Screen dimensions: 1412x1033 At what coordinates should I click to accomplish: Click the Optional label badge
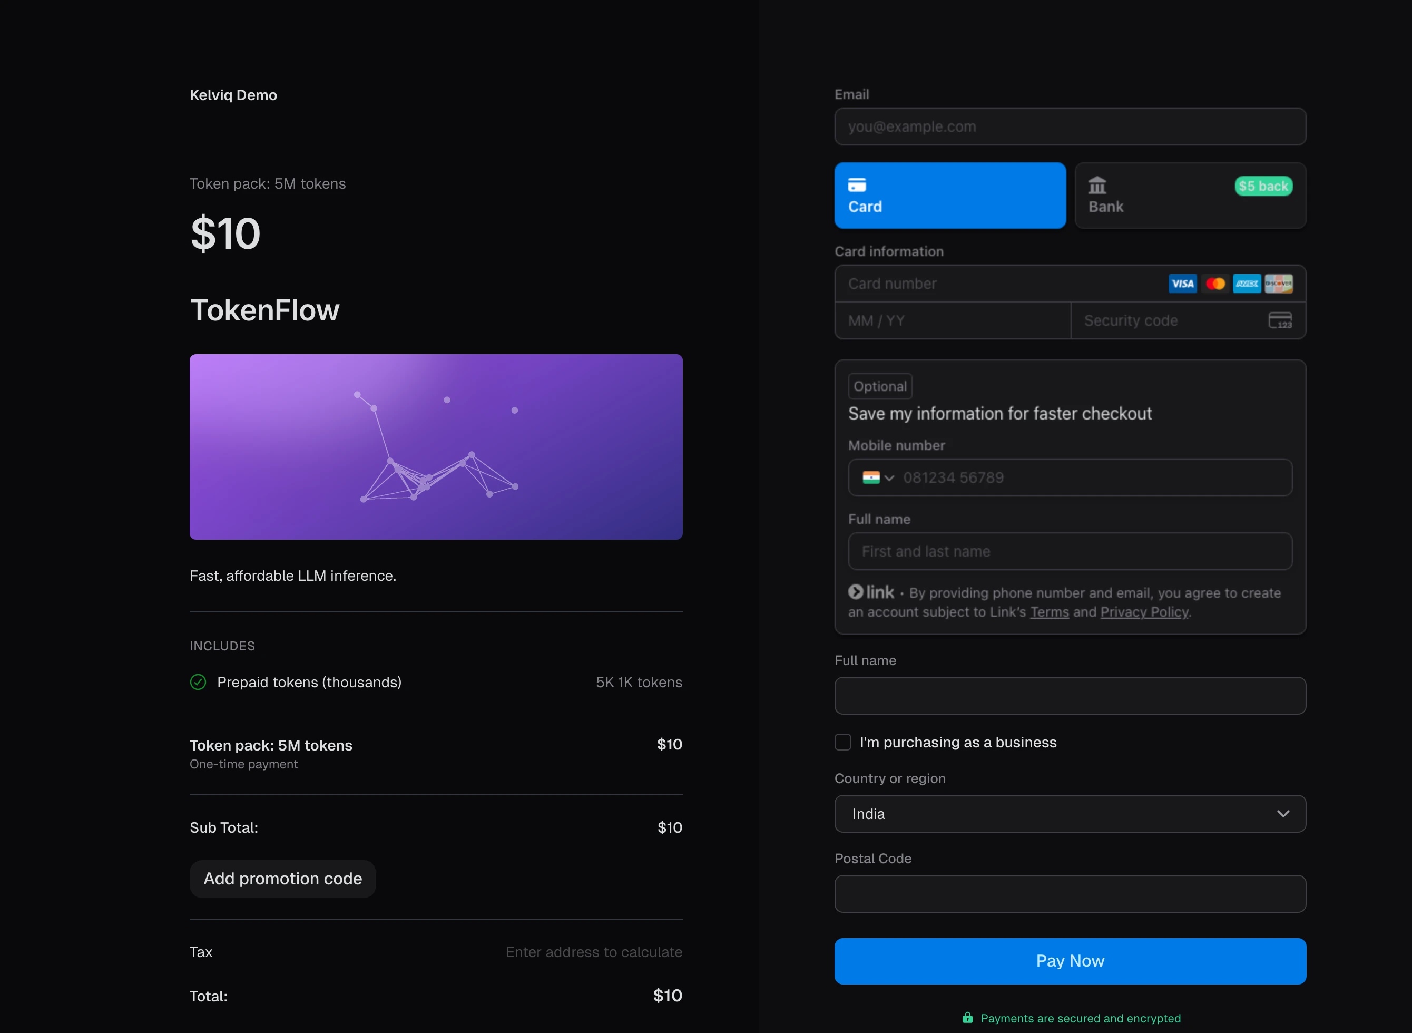(879, 386)
